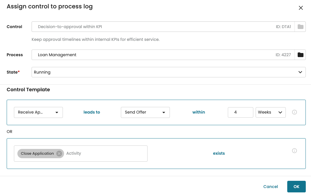The height and width of the screenshot is (195, 311).
Task: Click the 'exists' condition link
Action: click(219, 153)
